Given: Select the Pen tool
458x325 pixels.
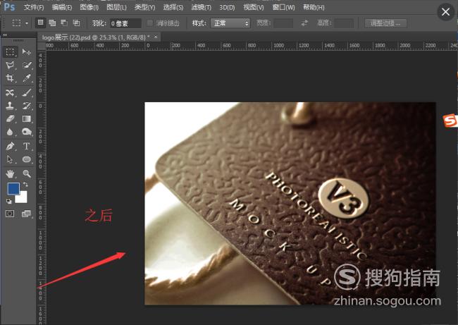Looking at the screenshot, I should [10, 146].
